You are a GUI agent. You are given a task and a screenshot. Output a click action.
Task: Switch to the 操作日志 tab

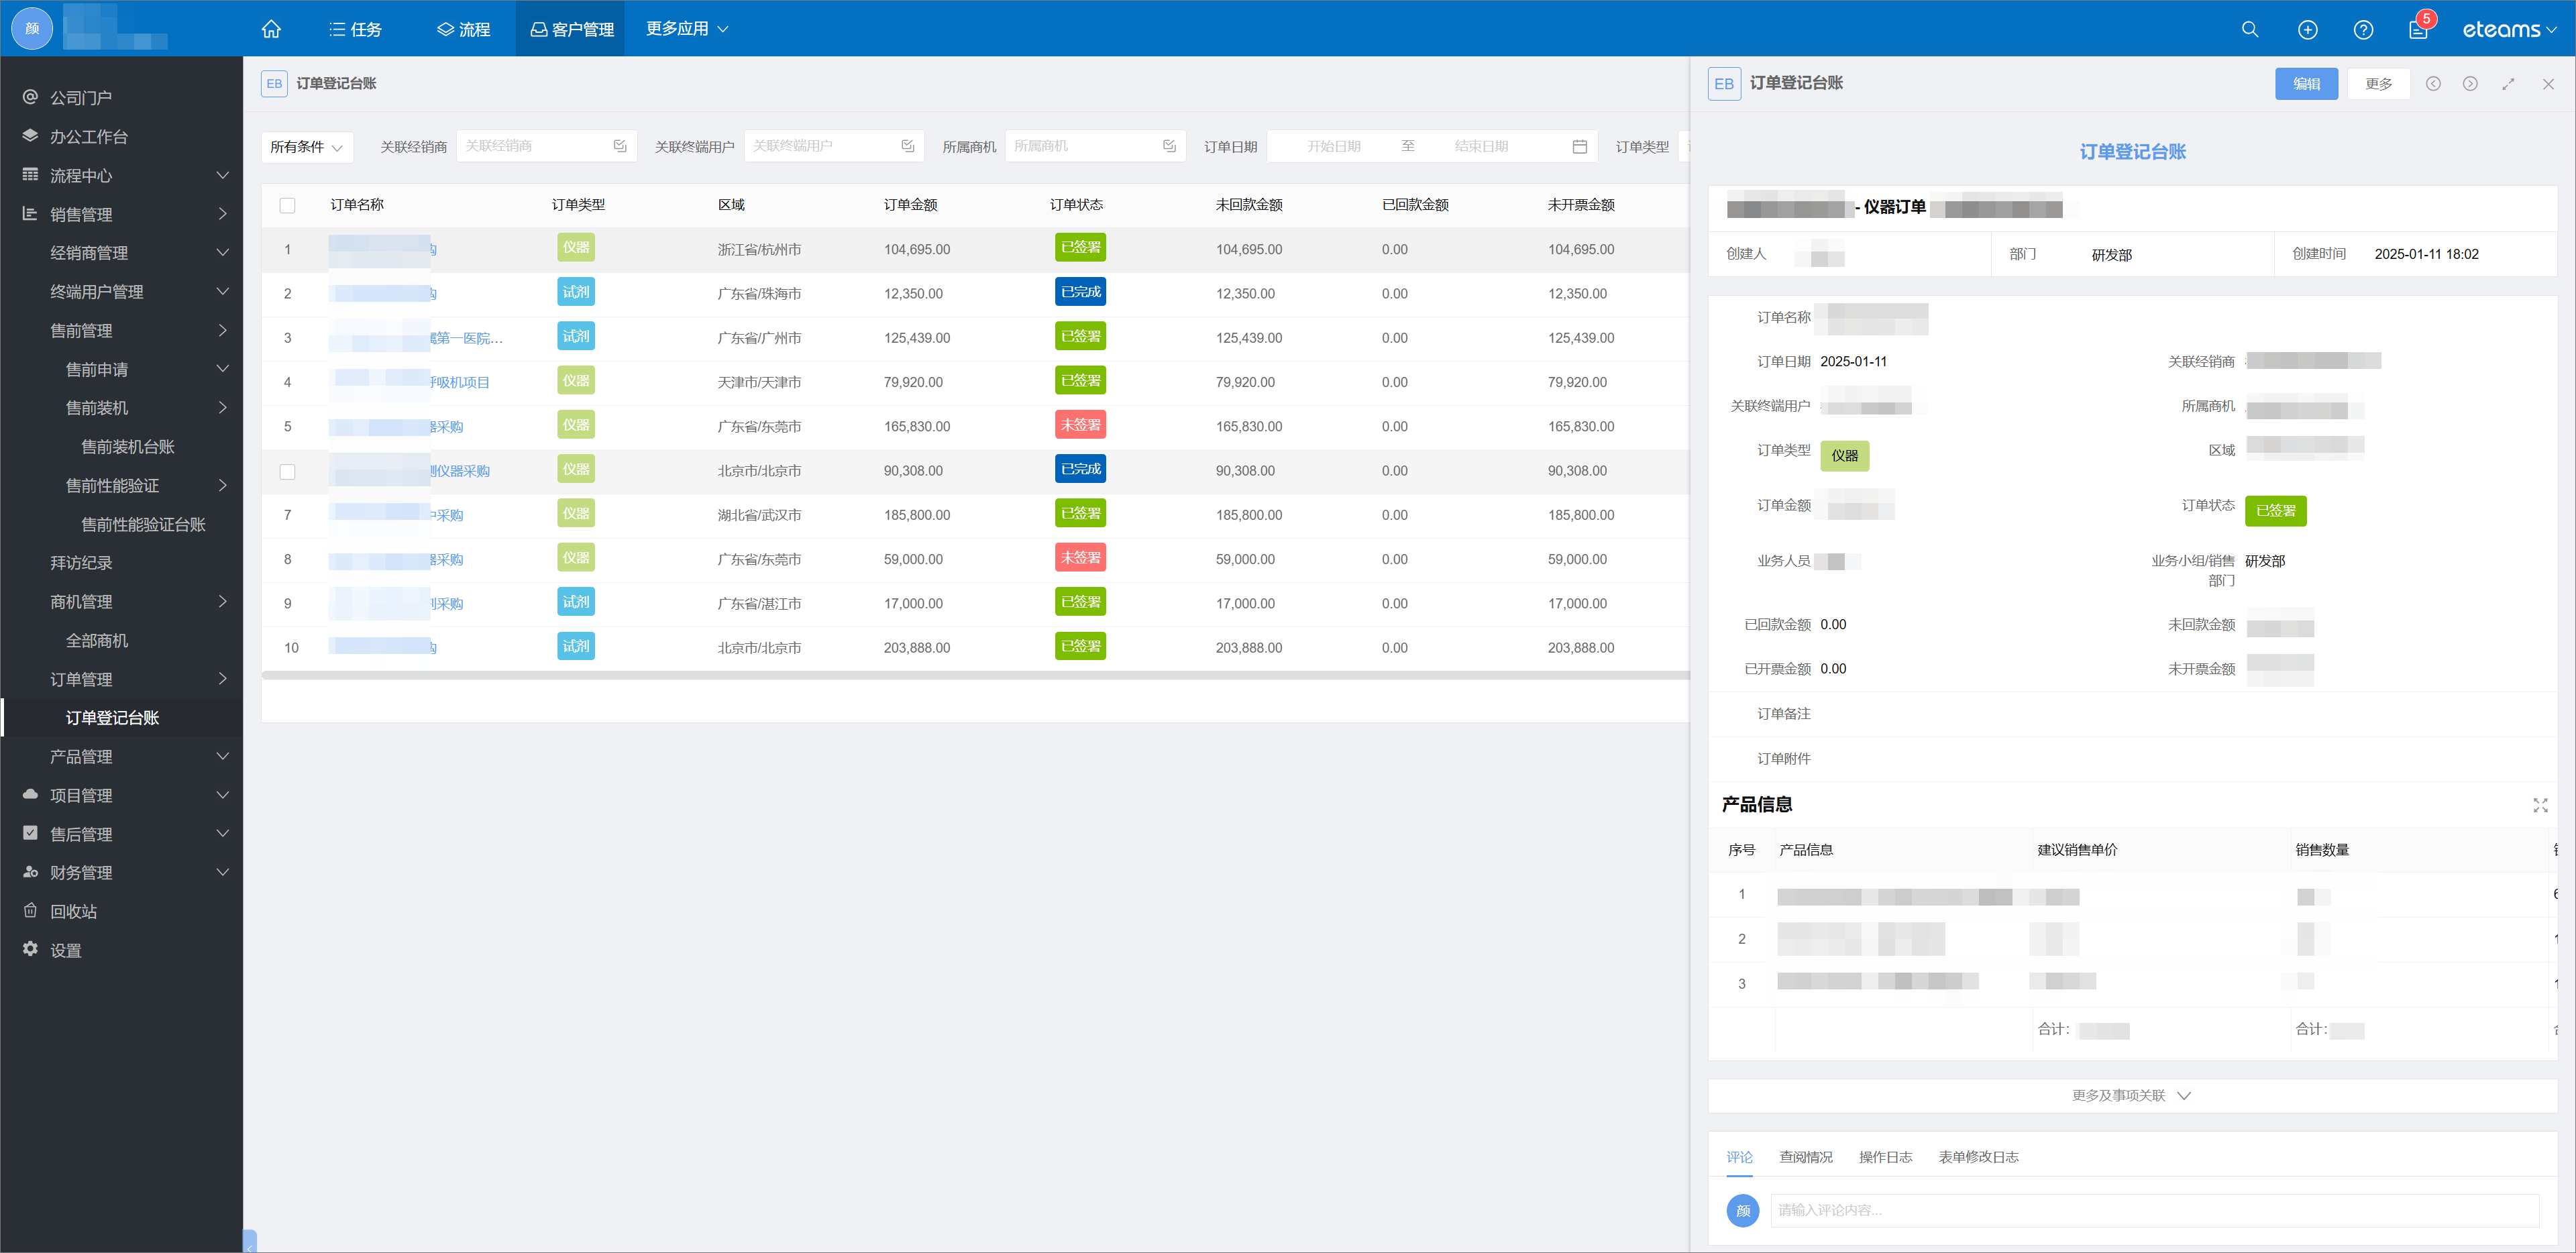tap(1885, 1157)
